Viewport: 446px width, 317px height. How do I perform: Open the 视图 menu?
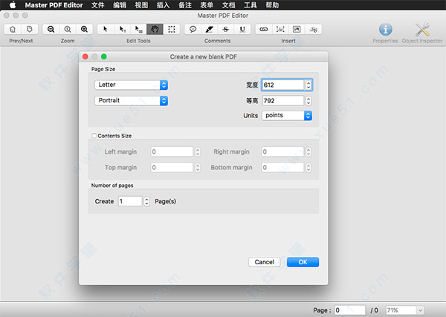tap(141, 5)
